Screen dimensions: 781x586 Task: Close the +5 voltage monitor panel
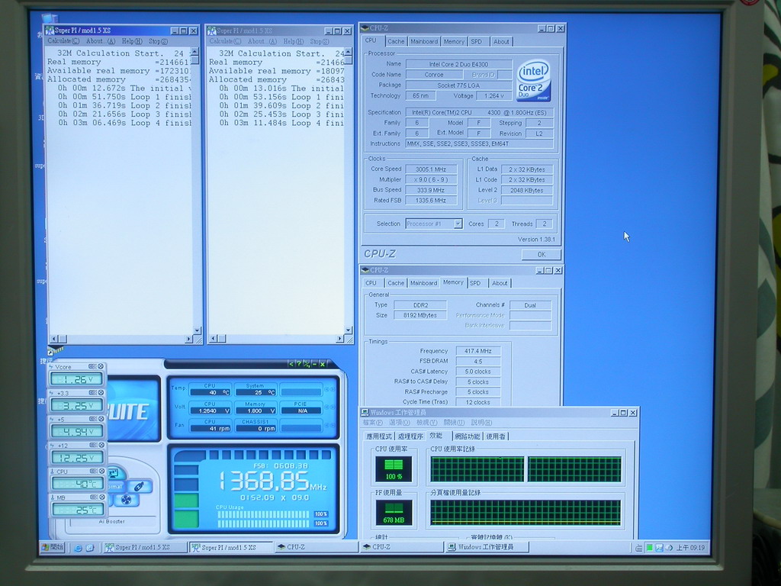(x=101, y=419)
